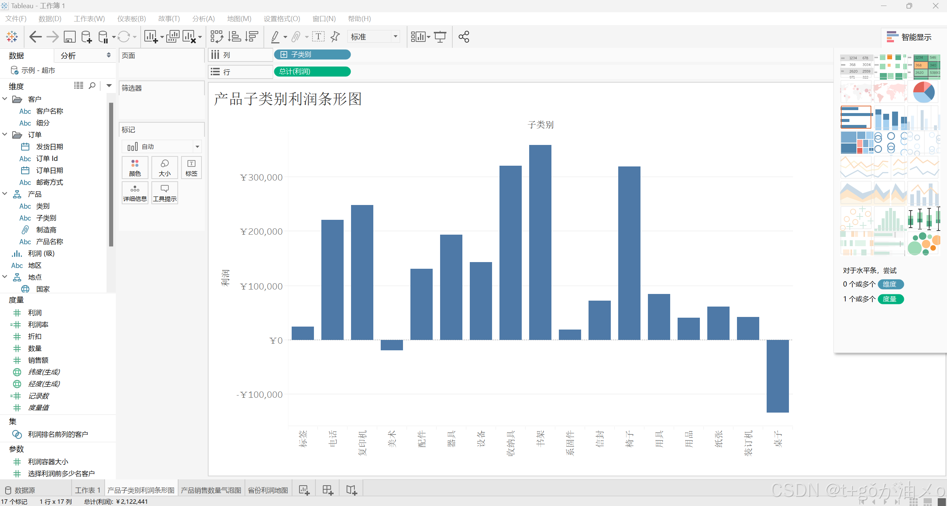Toggle the 智能显示 Show Me panel

(909, 37)
